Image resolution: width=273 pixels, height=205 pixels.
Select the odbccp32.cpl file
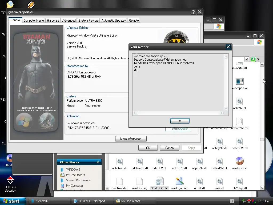[240, 123]
